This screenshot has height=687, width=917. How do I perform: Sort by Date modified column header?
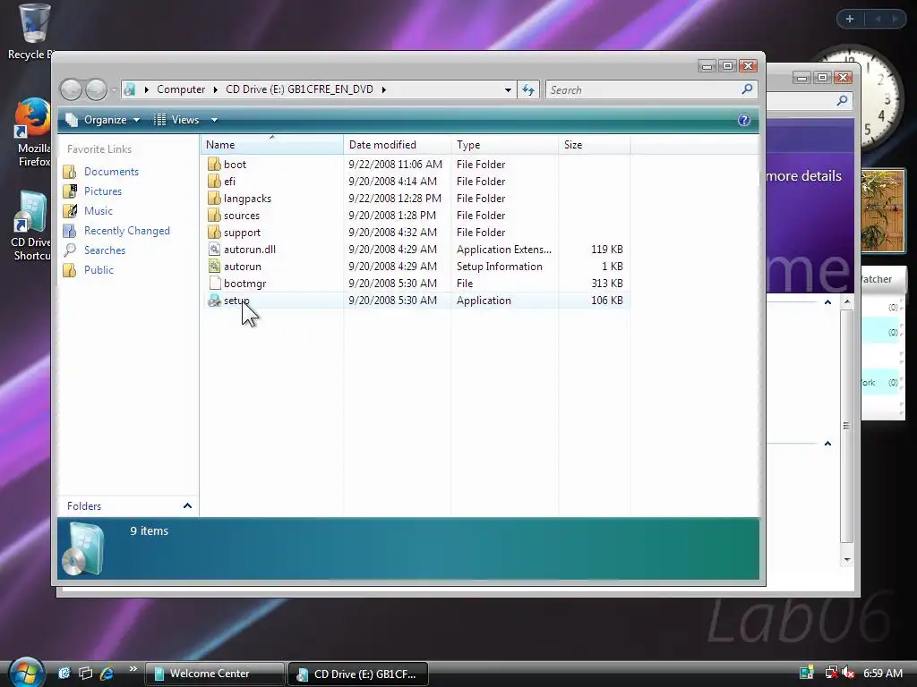(x=397, y=144)
